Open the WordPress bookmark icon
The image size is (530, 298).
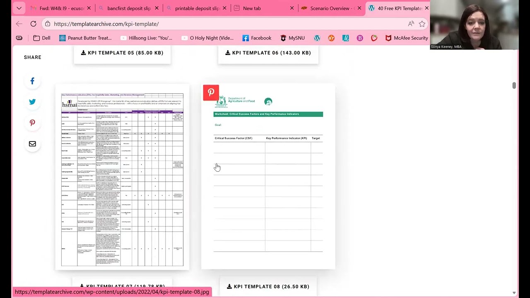[x=317, y=38]
